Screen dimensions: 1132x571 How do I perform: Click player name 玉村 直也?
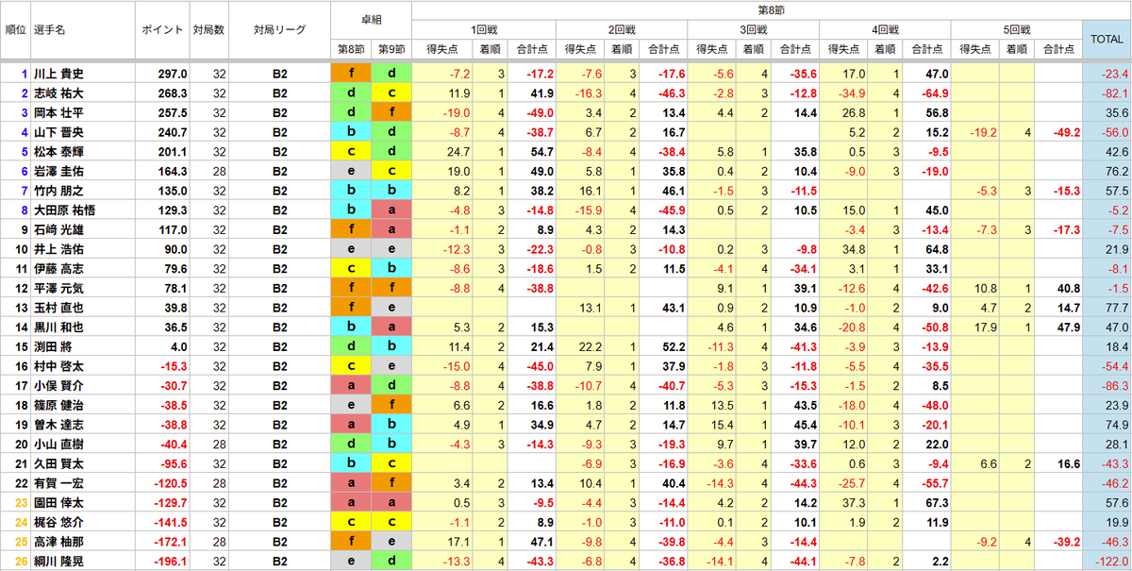coord(58,308)
